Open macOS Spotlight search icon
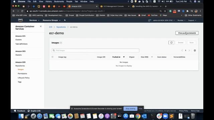Image resolution: width=214 pixels, height=120 pixels. point(191,1)
